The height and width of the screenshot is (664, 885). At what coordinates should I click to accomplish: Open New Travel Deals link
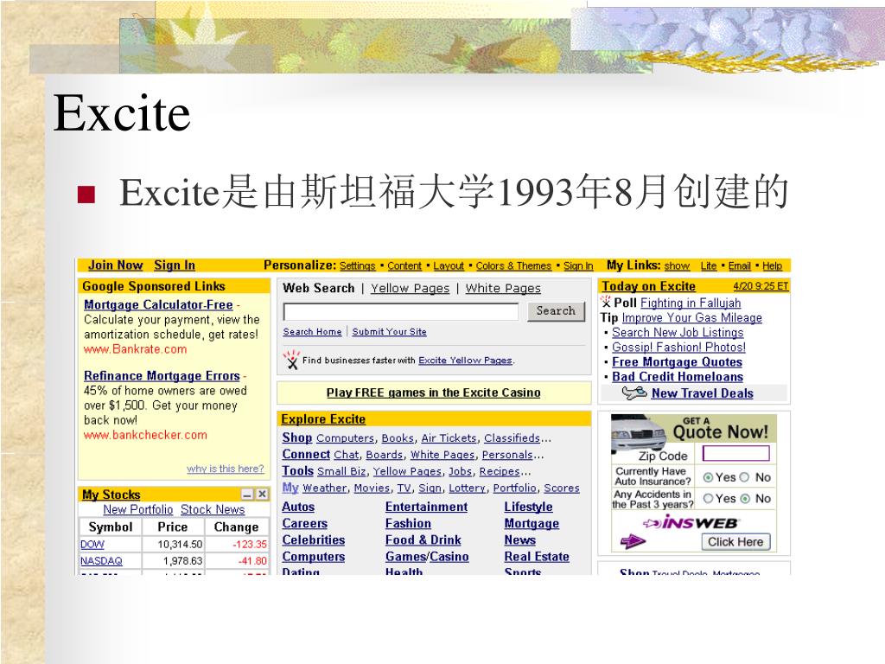pyautogui.click(x=702, y=393)
